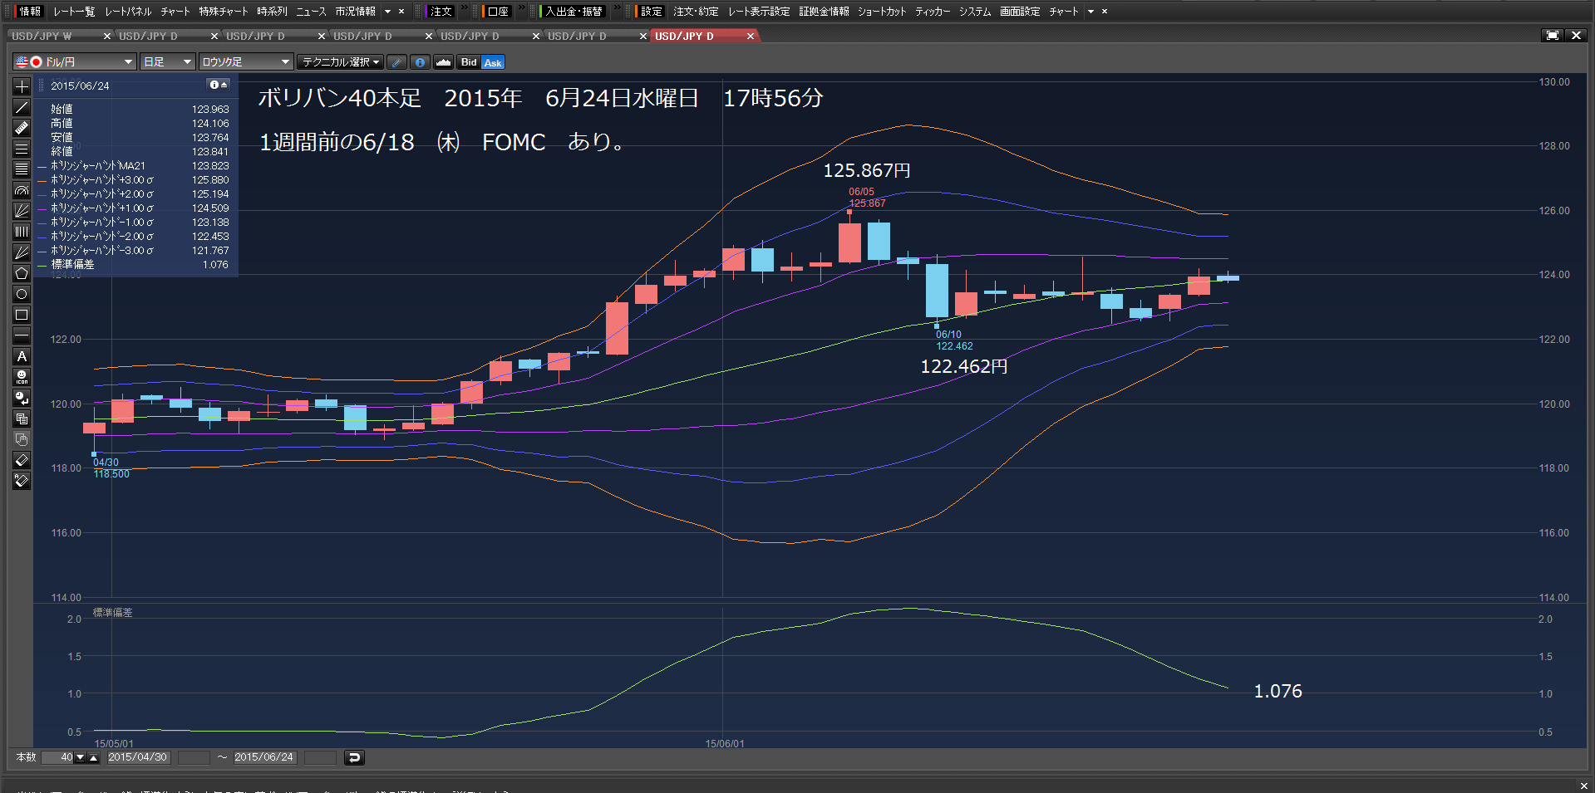1595x793 pixels.
Task: Open the レートパネル menu item
Action: (x=128, y=12)
